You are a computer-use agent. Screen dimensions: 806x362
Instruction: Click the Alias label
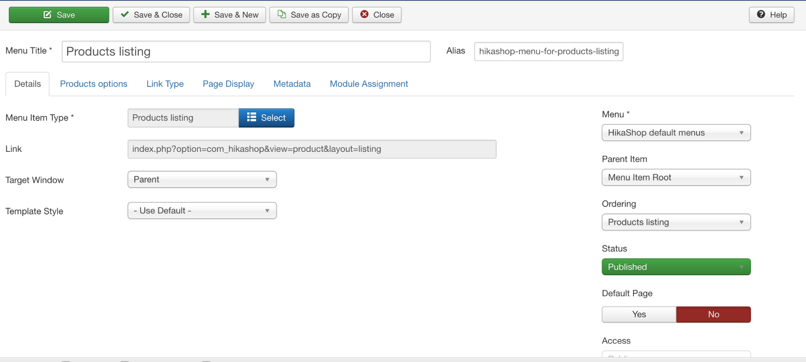click(x=456, y=51)
